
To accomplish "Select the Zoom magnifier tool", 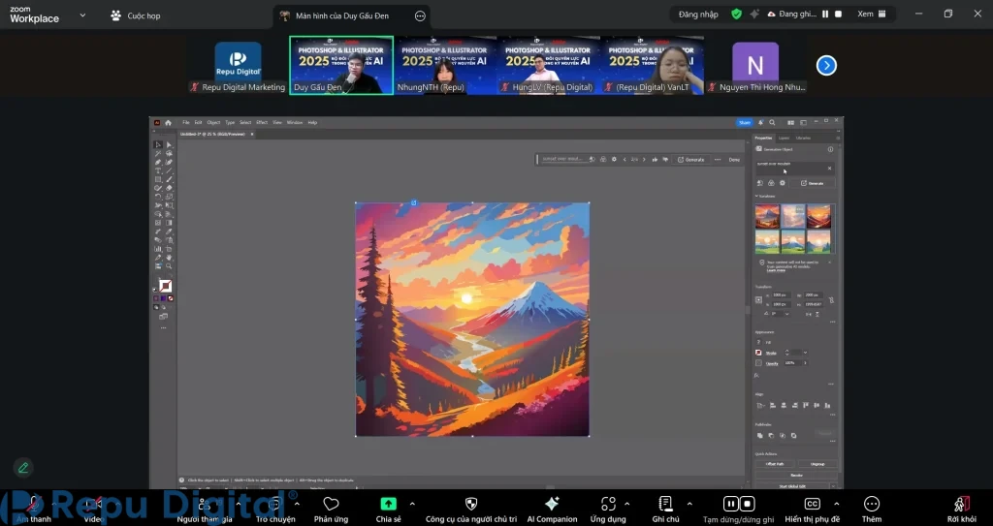I will click(x=169, y=264).
